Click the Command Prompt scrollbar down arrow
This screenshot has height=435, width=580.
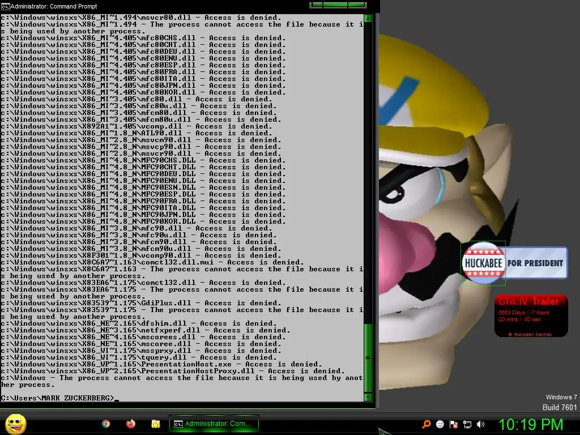[368, 397]
